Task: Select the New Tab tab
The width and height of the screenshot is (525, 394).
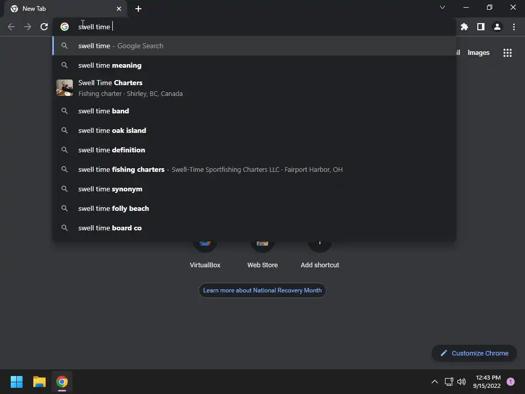Action: [x=66, y=9]
